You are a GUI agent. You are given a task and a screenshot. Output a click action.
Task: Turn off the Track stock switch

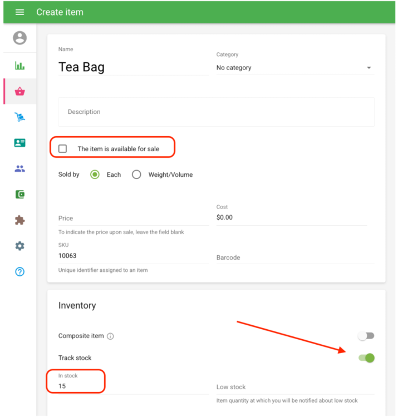pyautogui.click(x=367, y=358)
